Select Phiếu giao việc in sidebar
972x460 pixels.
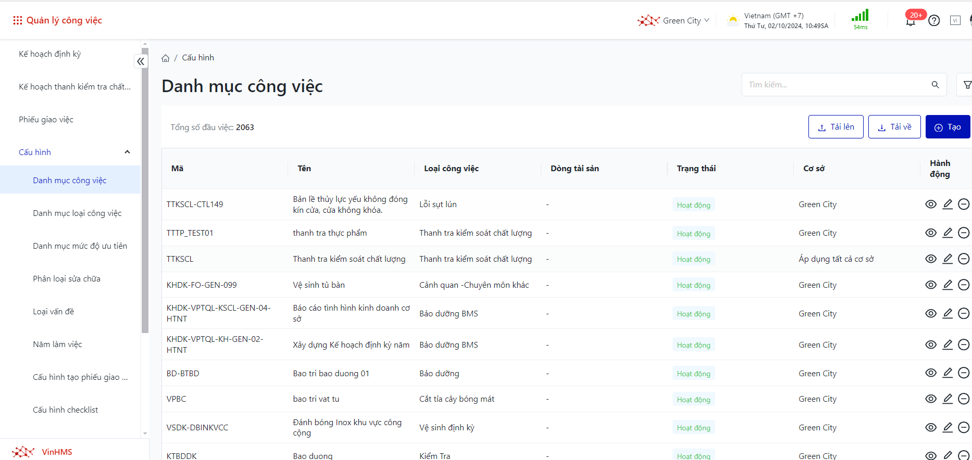pyautogui.click(x=46, y=120)
